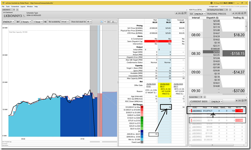This screenshot has width=251, height=150.
Task: Click the star icon in the Current Bids header
Action: [236, 100]
